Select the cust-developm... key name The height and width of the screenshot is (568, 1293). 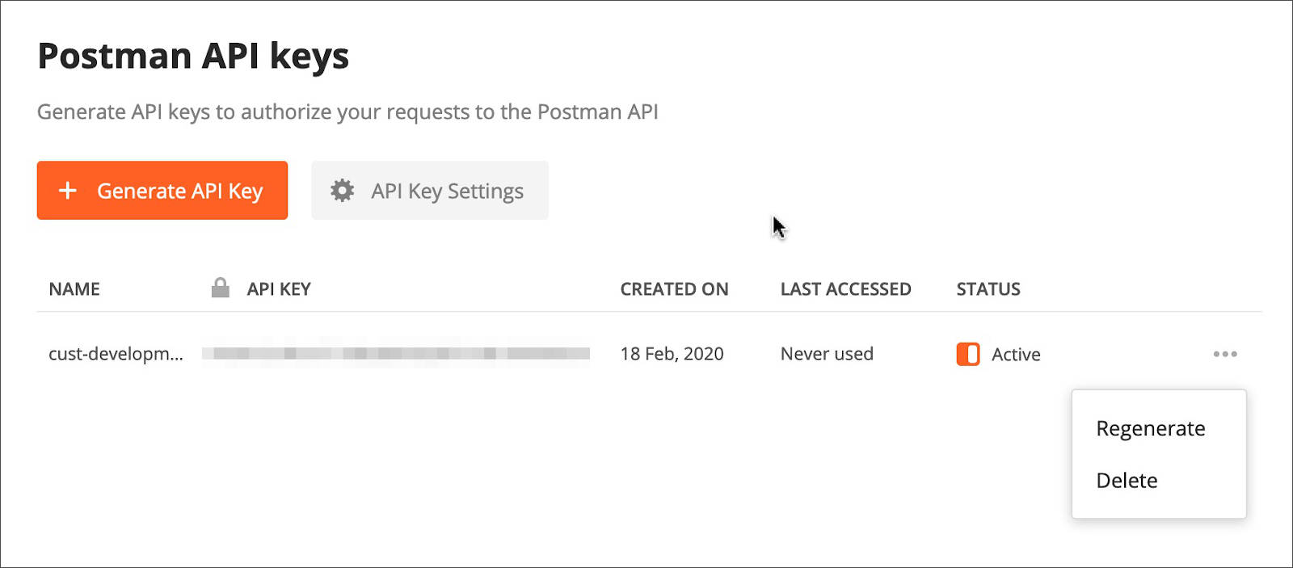[x=116, y=354]
